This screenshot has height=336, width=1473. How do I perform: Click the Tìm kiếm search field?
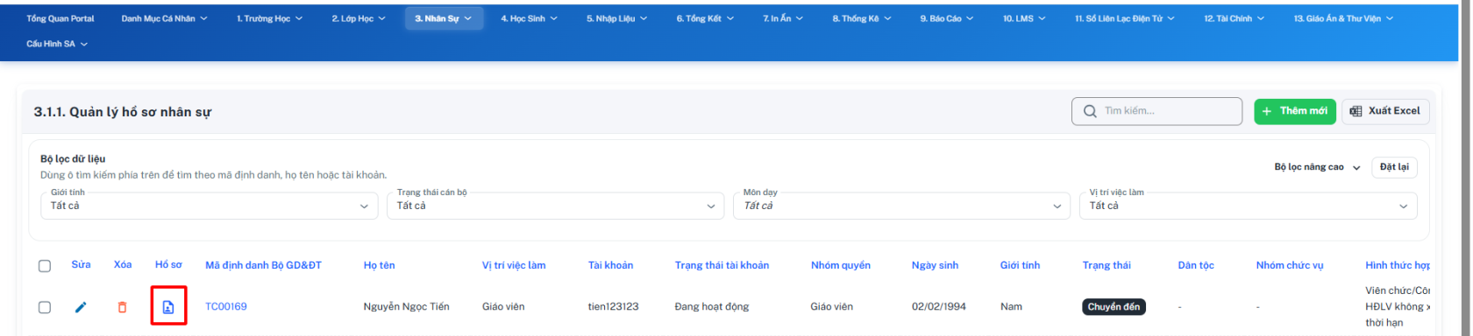(x=1156, y=111)
